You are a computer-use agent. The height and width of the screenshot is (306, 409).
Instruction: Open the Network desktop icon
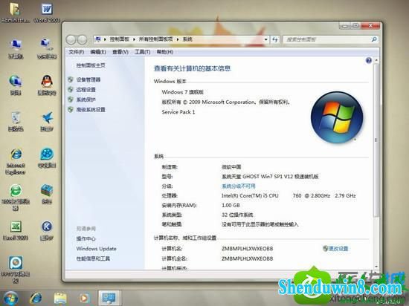point(16,85)
